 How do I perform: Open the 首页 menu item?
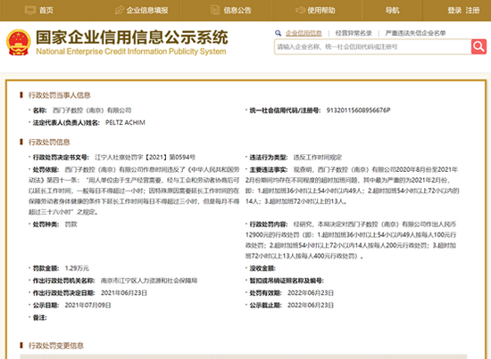pyautogui.click(x=46, y=11)
